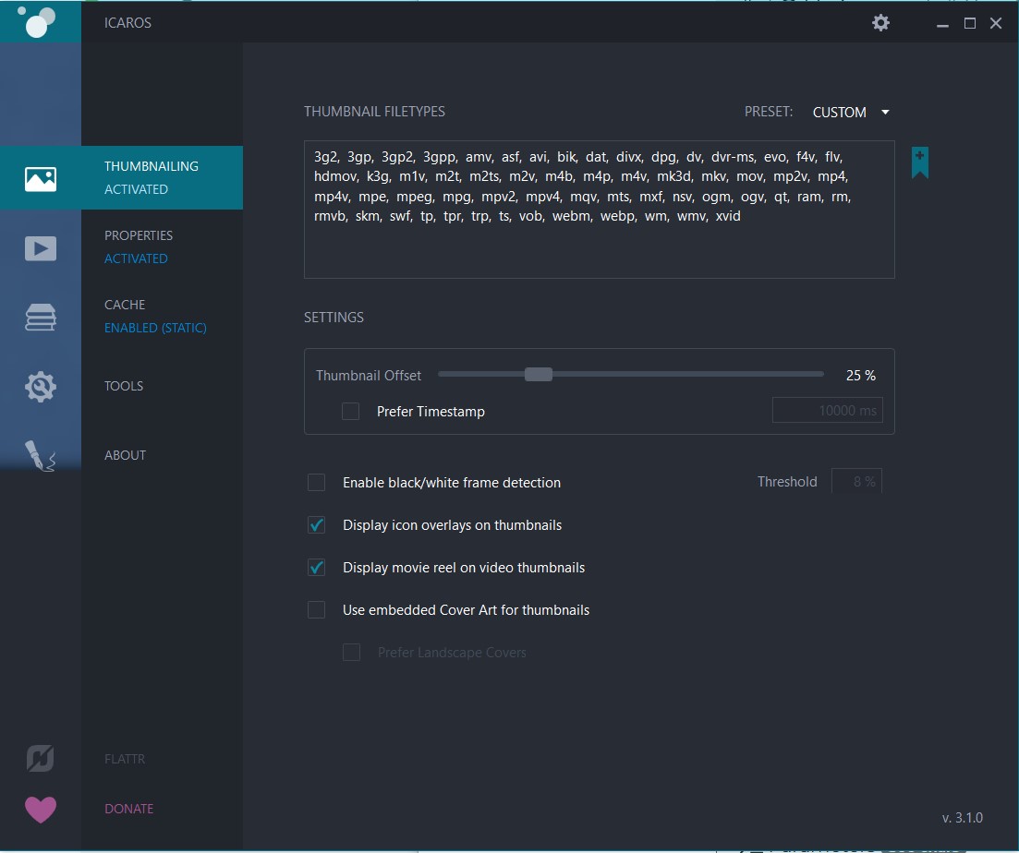The height and width of the screenshot is (853, 1019).
Task: Click the Flattr logo icon
Action: coord(41,759)
